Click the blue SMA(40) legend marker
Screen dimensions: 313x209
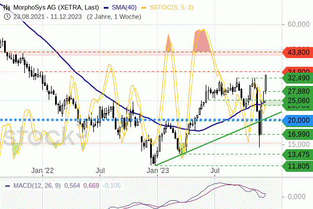tap(106, 8)
